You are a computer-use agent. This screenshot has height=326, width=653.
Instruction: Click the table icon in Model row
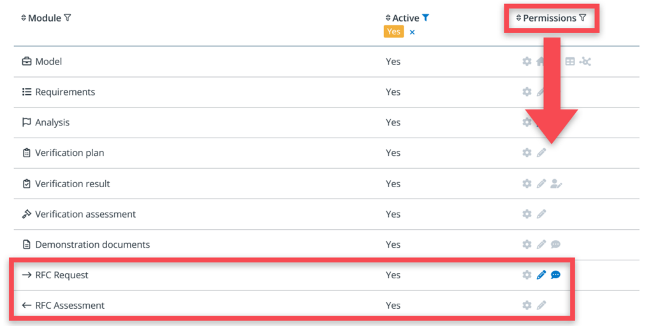(x=570, y=62)
